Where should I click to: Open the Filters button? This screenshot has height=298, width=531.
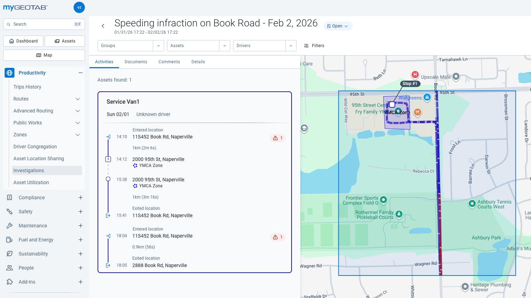314,46
